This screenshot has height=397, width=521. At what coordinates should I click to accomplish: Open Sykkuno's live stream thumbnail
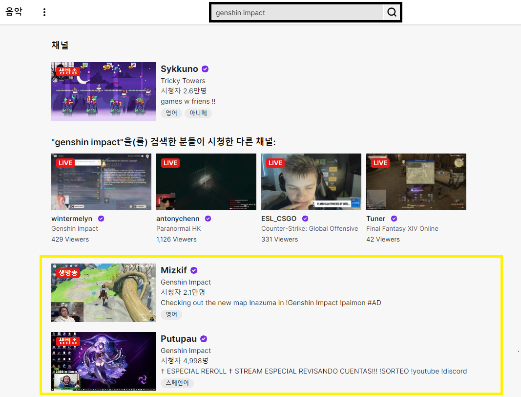click(104, 91)
